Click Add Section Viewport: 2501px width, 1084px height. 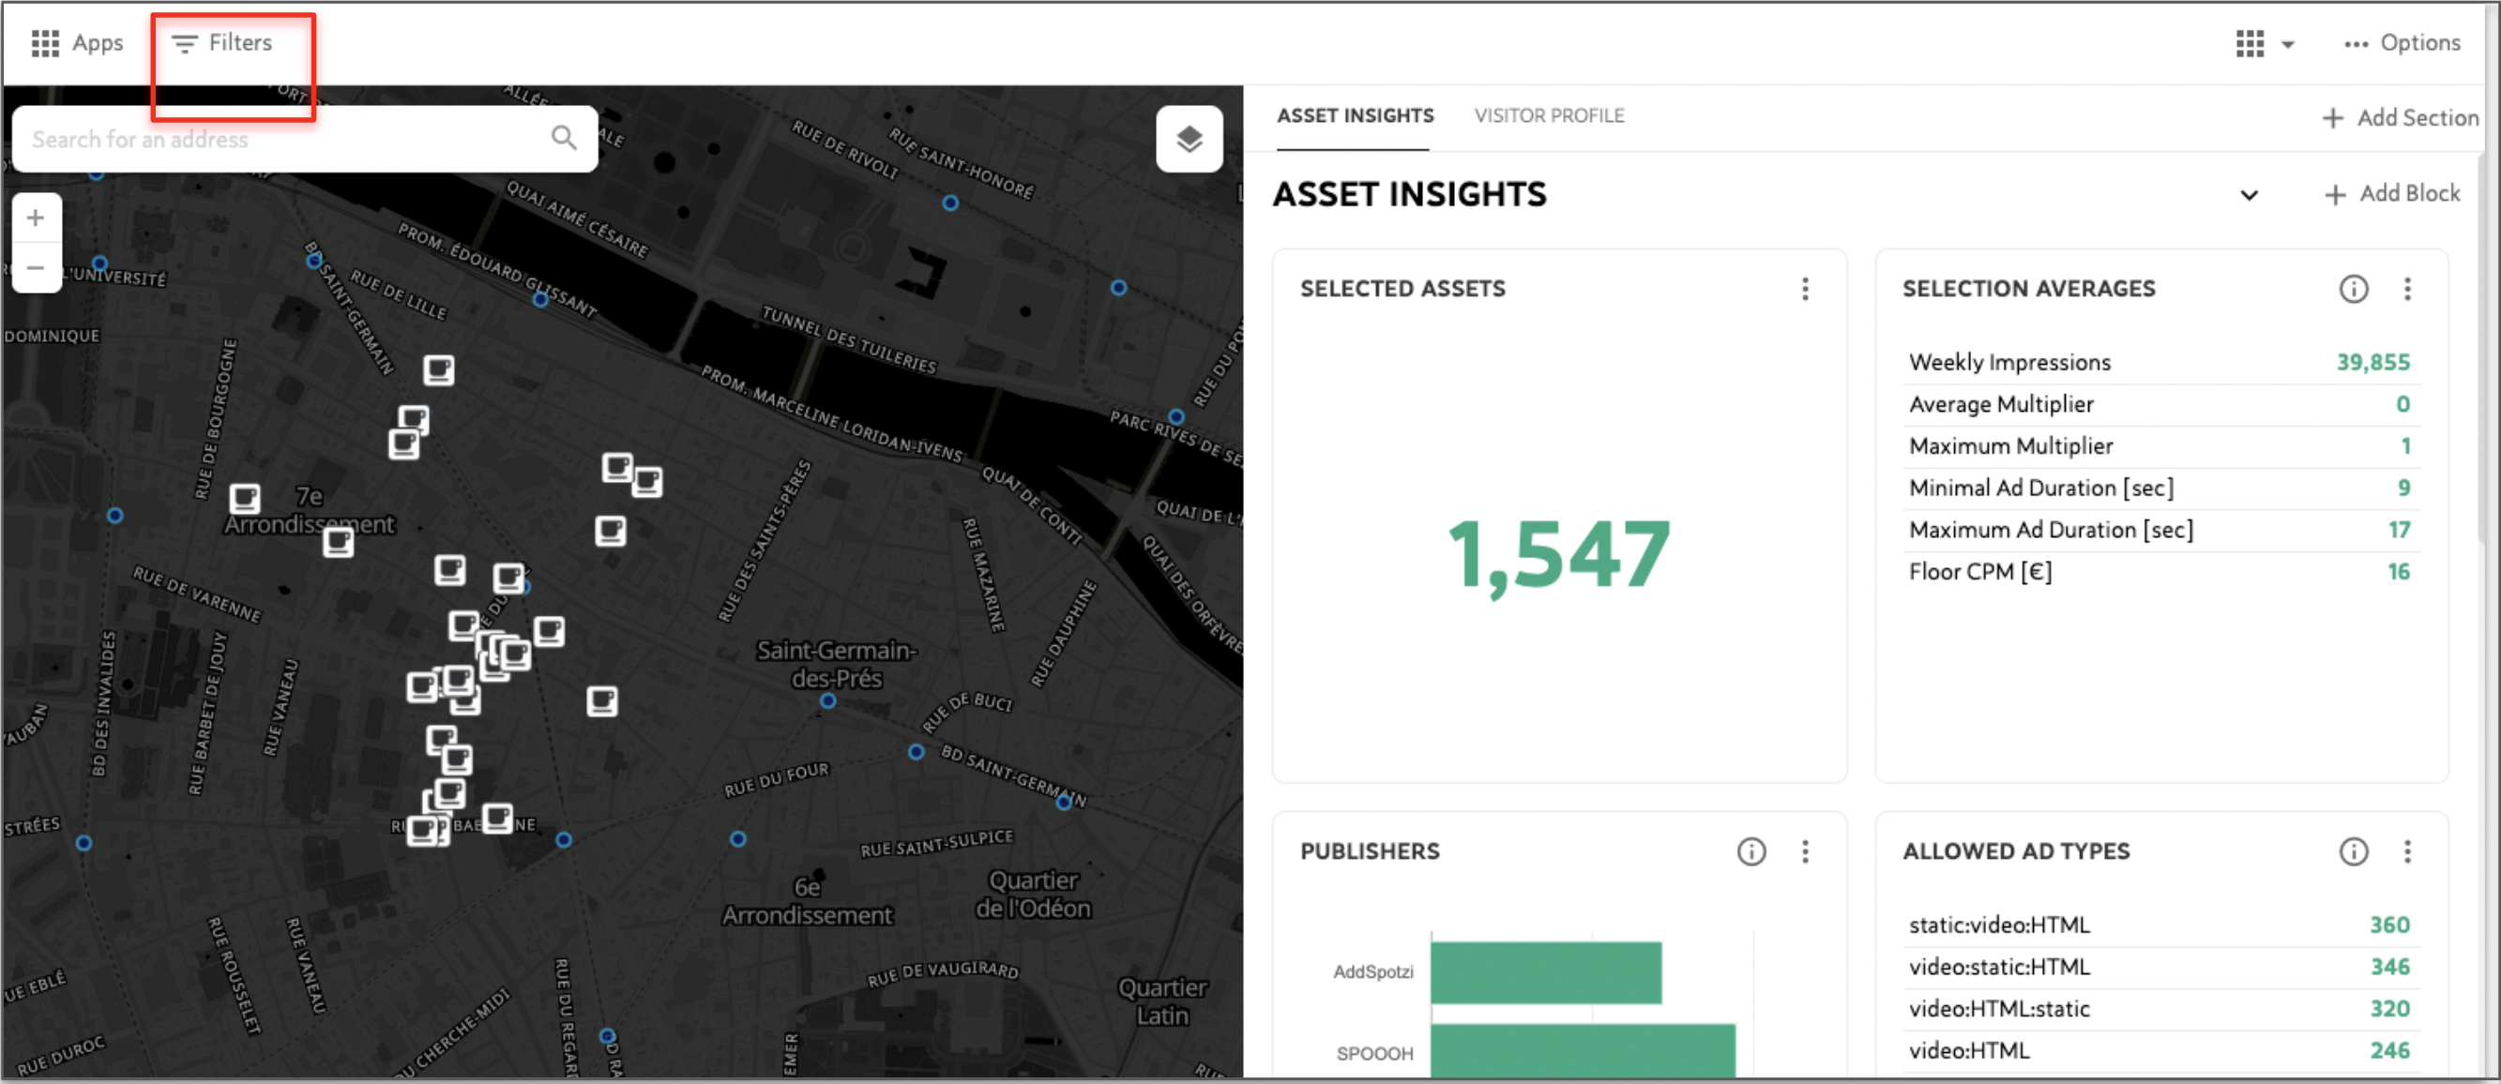[x=2399, y=117]
